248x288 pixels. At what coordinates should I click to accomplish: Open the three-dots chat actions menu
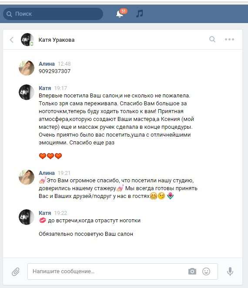pyautogui.click(x=229, y=39)
